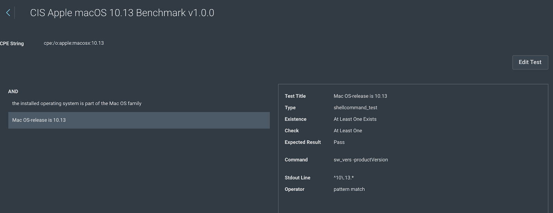
Task: Click the Test Title value in details panel
Action: pyautogui.click(x=360, y=96)
